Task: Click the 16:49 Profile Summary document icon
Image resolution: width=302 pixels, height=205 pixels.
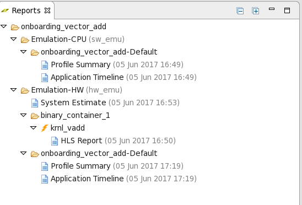Action: tap(45, 65)
